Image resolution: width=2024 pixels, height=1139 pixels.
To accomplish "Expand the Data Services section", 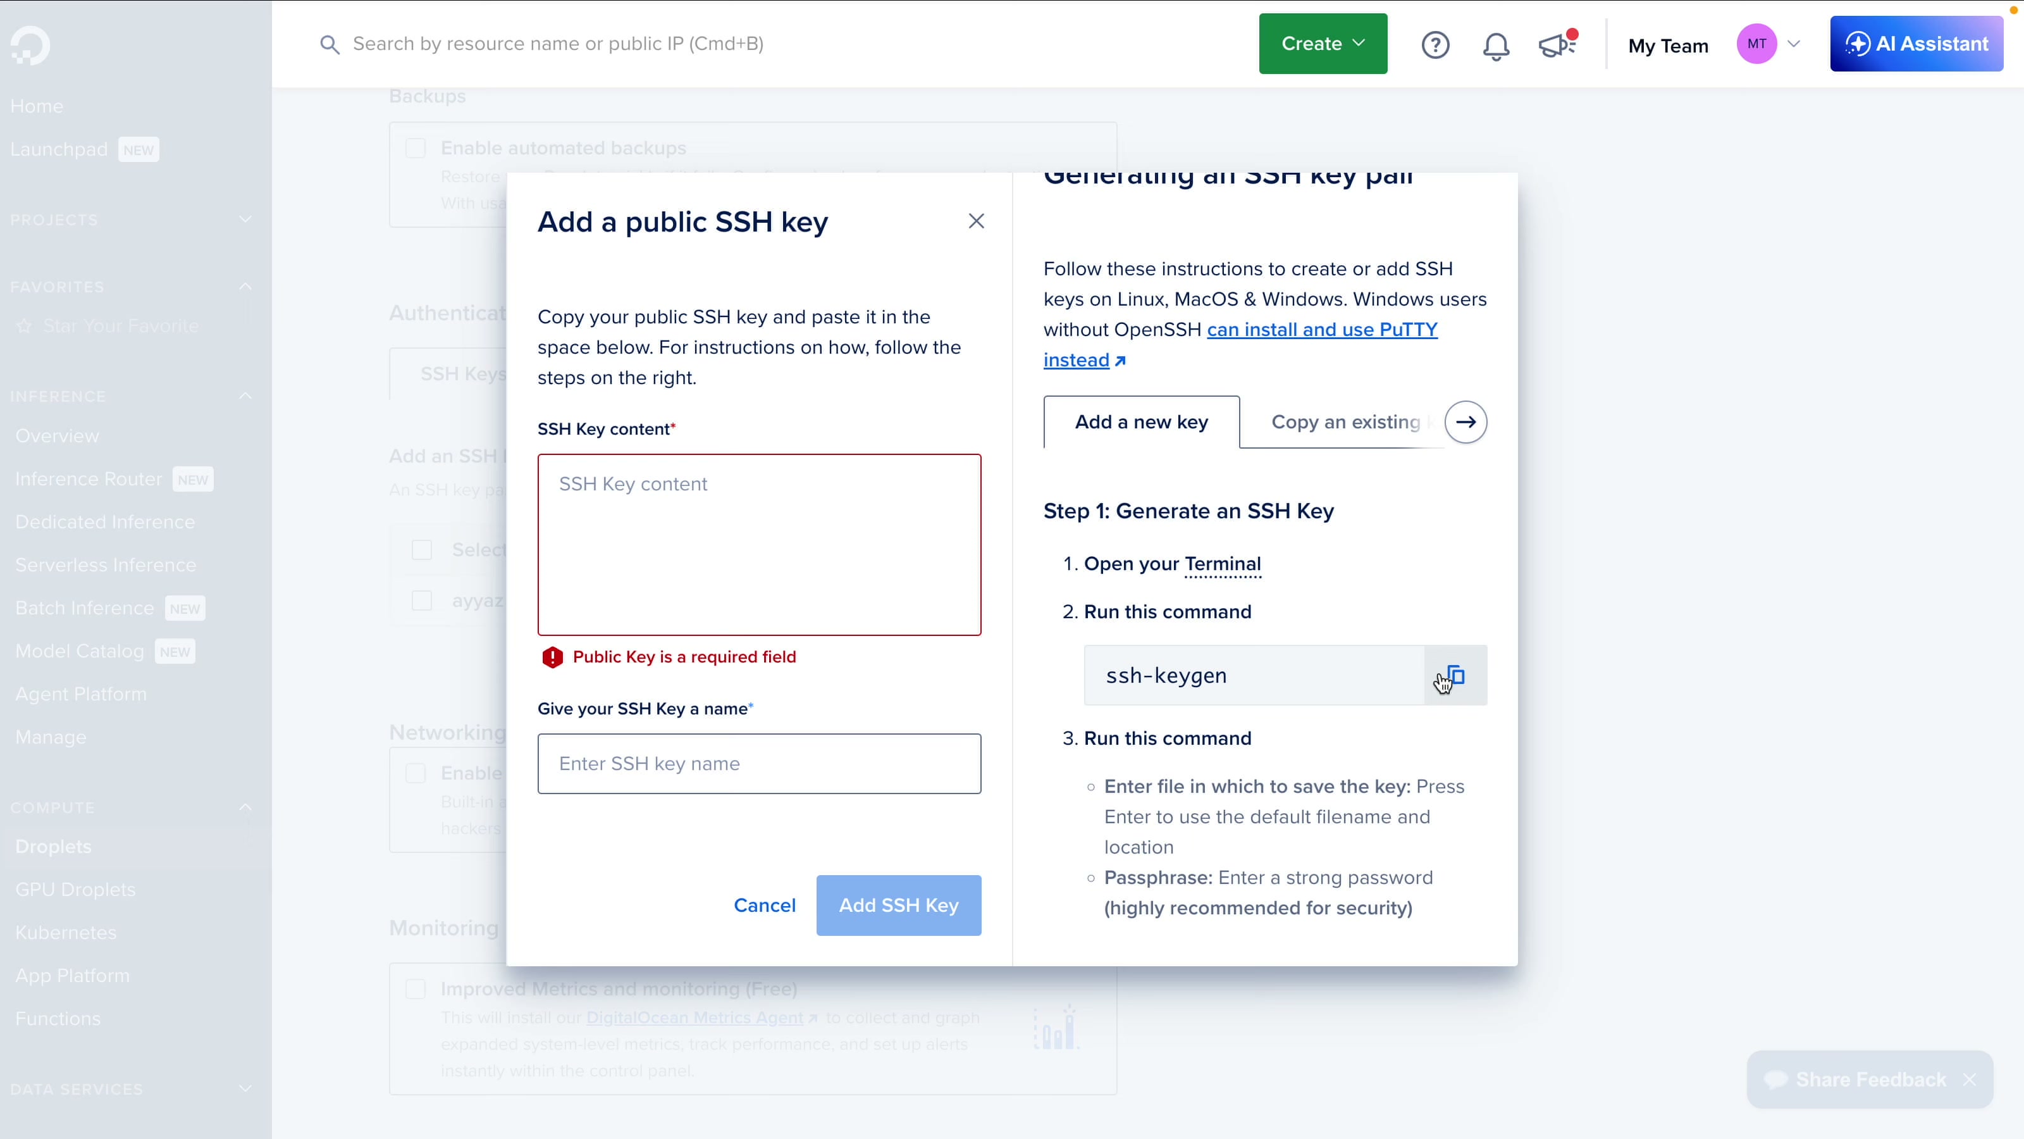I will (x=245, y=1088).
